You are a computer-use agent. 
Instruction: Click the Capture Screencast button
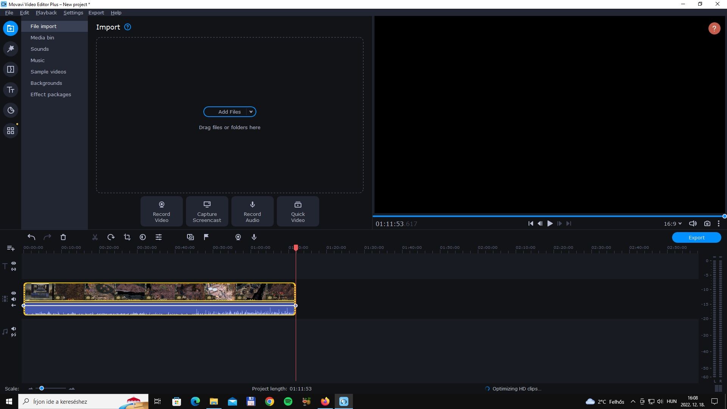pyautogui.click(x=207, y=211)
